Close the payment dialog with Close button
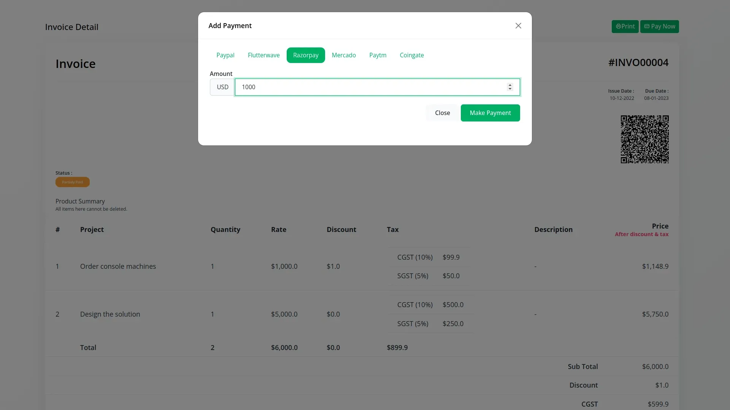Image resolution: width=730 pixels, height=410 pixels. click(442, 113)
